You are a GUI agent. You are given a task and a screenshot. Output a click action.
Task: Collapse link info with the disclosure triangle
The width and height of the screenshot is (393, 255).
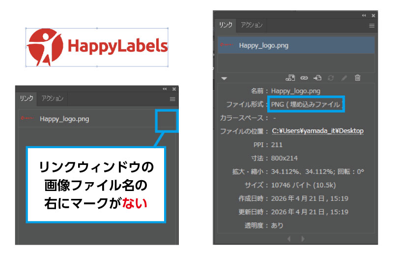[x=224, y=78]
